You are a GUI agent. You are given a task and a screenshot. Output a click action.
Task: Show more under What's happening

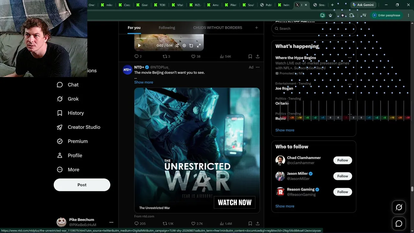[285, 130]
